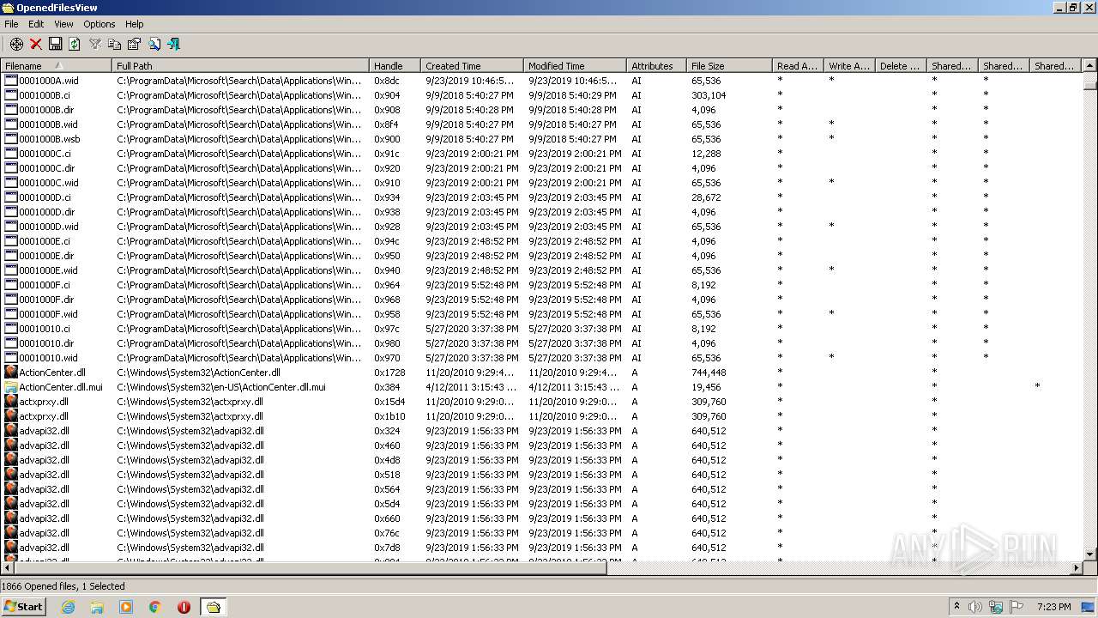Sort by the Handle column header
The image size is (1098, 618).
click(x=395, y=65)
